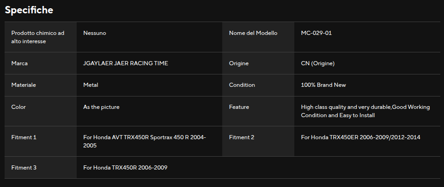
Task: Click the 'Condition' label cell
Action: tap(242, 85)
